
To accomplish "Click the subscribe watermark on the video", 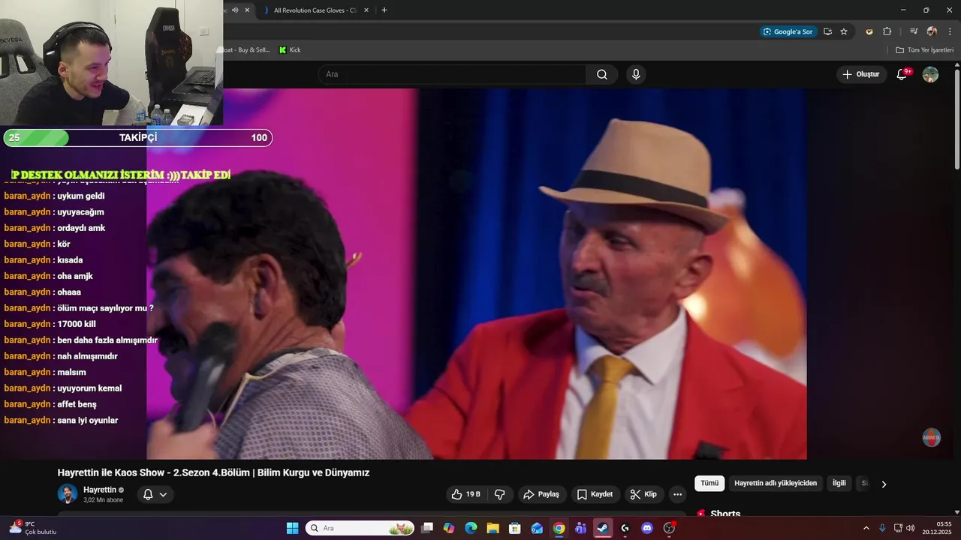I will coord(931,438).
